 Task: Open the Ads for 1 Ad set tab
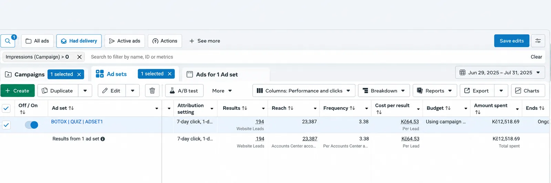tap(212, 75)
